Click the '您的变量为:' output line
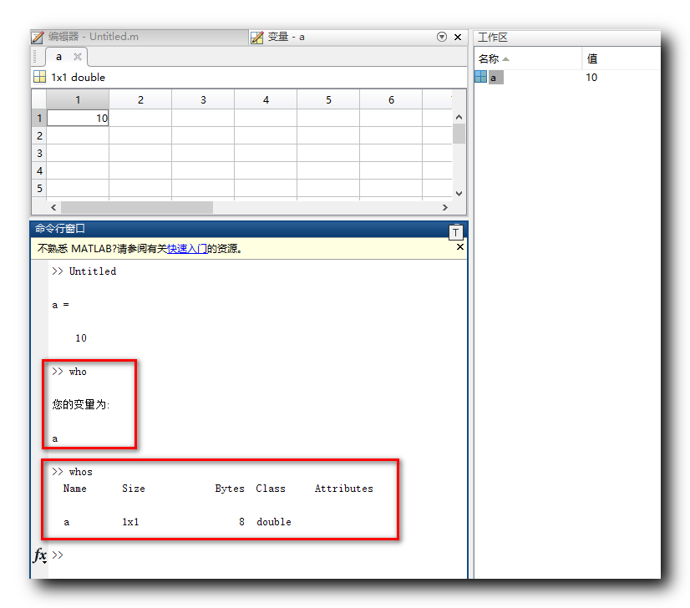Screen dimensions: 690x608 click(80, 404)
